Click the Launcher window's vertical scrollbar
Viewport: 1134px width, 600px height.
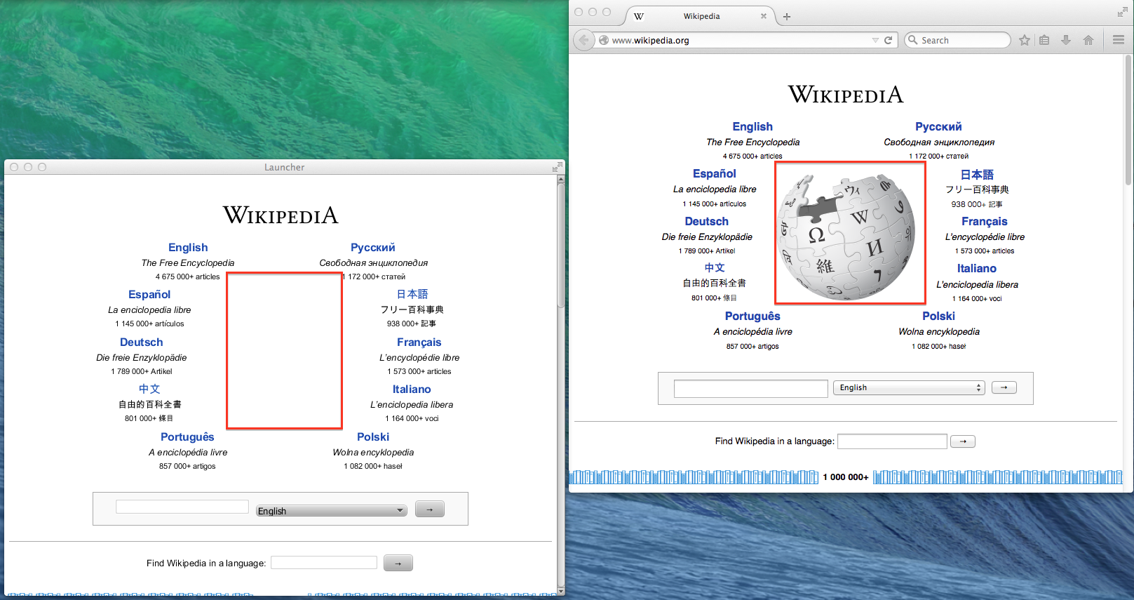click(560, 281)
